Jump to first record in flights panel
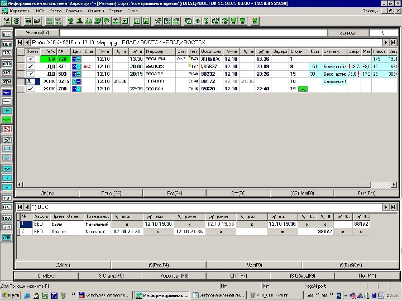Screen dimensions: 402x301 click(x=20, y=42)
